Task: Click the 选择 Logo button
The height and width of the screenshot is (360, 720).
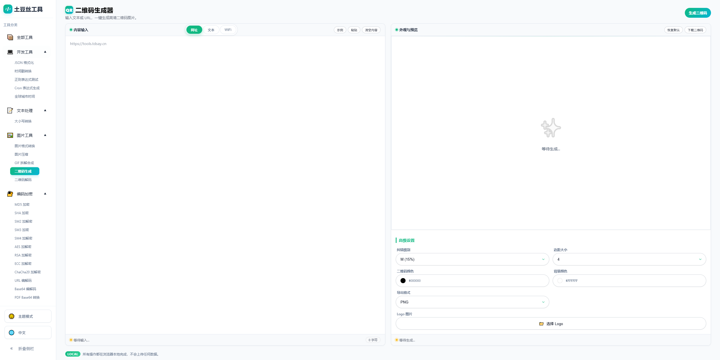Action: point(551,324)
